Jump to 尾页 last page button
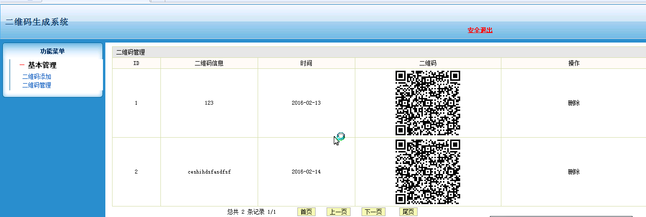 408,212
